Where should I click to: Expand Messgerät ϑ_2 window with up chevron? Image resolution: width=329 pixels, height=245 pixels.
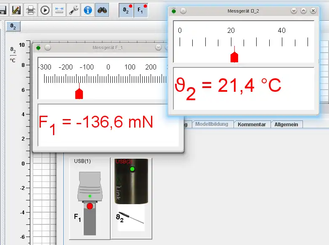point(303,11)
